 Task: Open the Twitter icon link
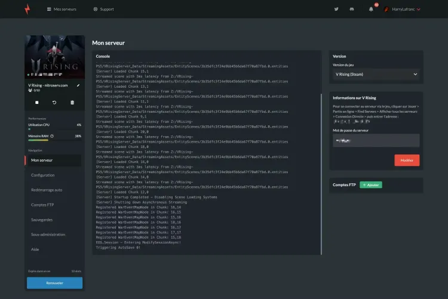(336, 9)
